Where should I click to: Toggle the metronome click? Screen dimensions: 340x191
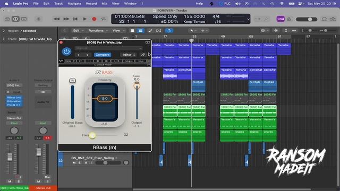(x=289, y=19)
